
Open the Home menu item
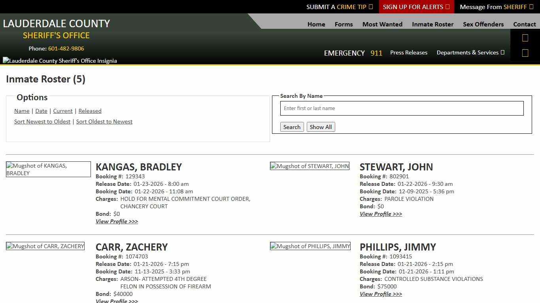(316, 24)
